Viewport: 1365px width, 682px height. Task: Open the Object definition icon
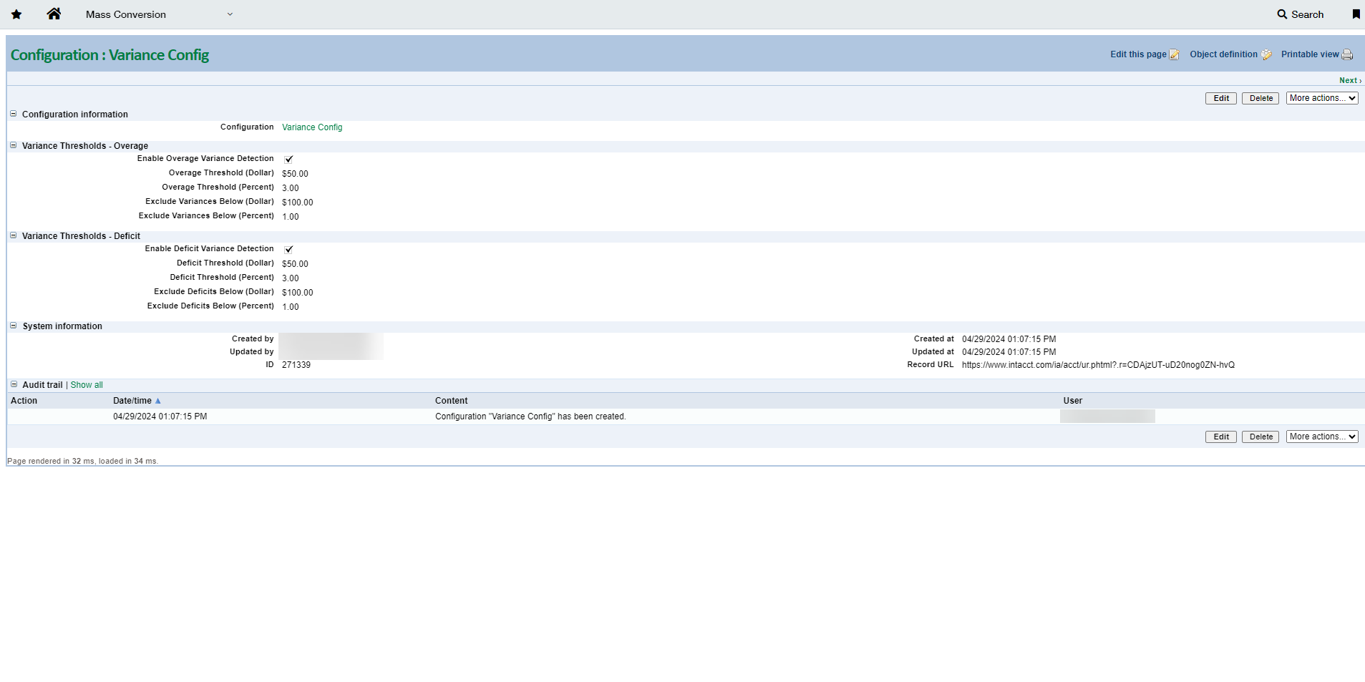1266,55
